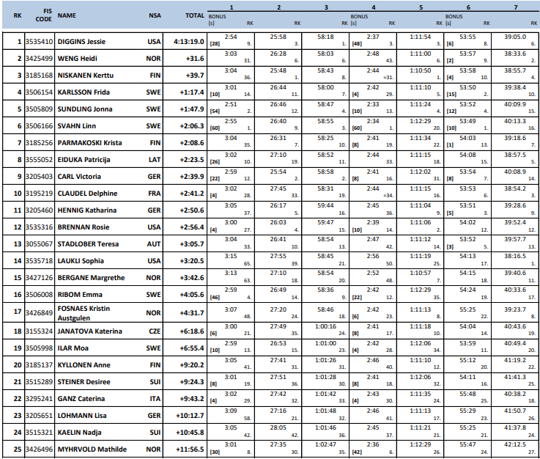
Task: Select STADLOBER Teresa in the list
Action: pos(88,244)
